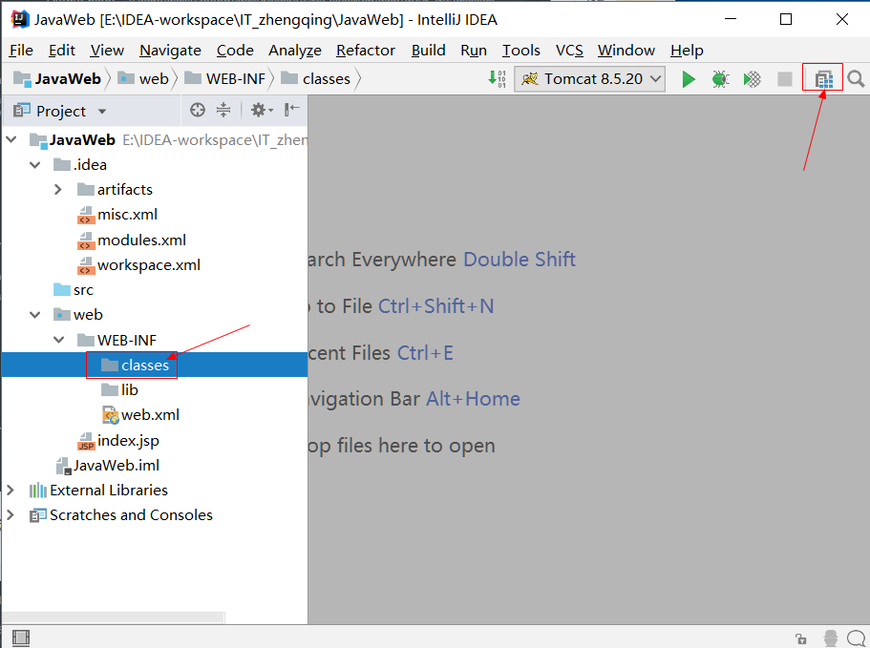Open the Refactor menu
This screenshot has height=648, width=870.
coord(366,51)
